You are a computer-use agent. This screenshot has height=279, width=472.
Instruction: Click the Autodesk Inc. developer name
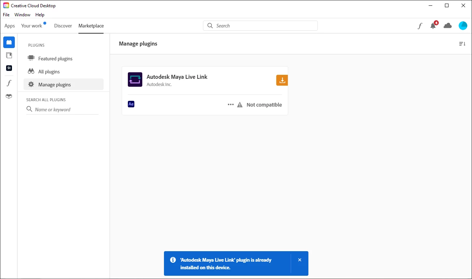coord(159,85)
